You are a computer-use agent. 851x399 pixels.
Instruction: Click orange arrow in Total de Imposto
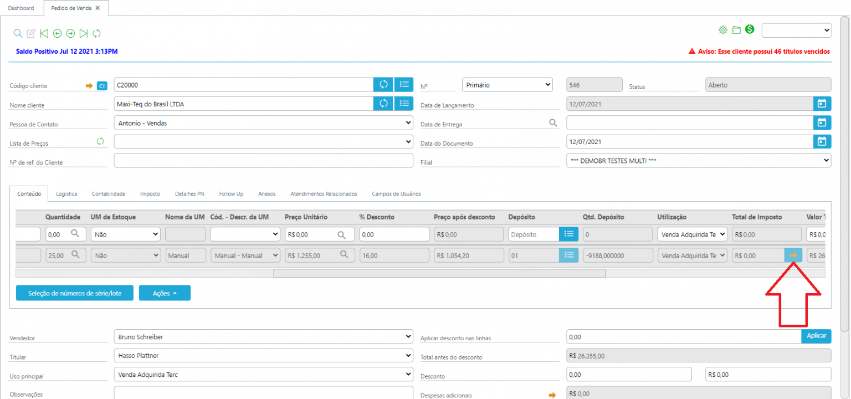[x=793, y=255]
